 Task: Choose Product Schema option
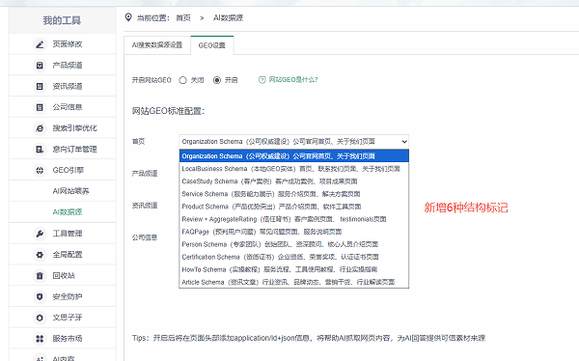click(x=294, y=207)
